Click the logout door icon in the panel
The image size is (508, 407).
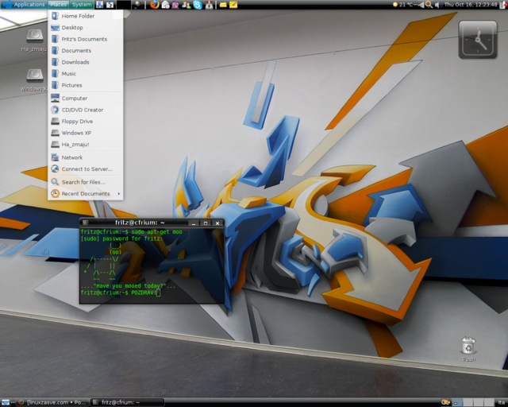coord(503,5)
